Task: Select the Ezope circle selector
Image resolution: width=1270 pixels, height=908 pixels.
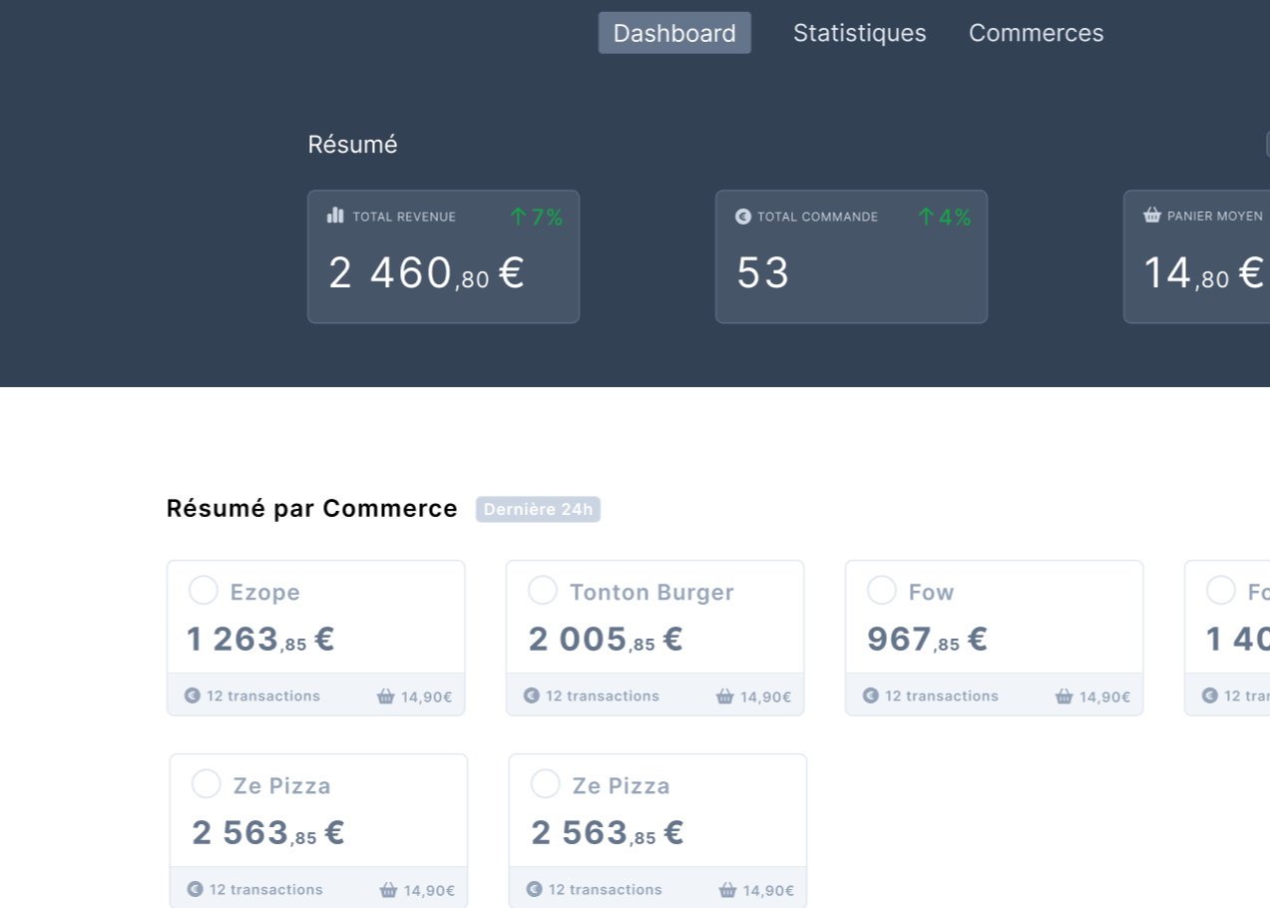Action: 204,591
